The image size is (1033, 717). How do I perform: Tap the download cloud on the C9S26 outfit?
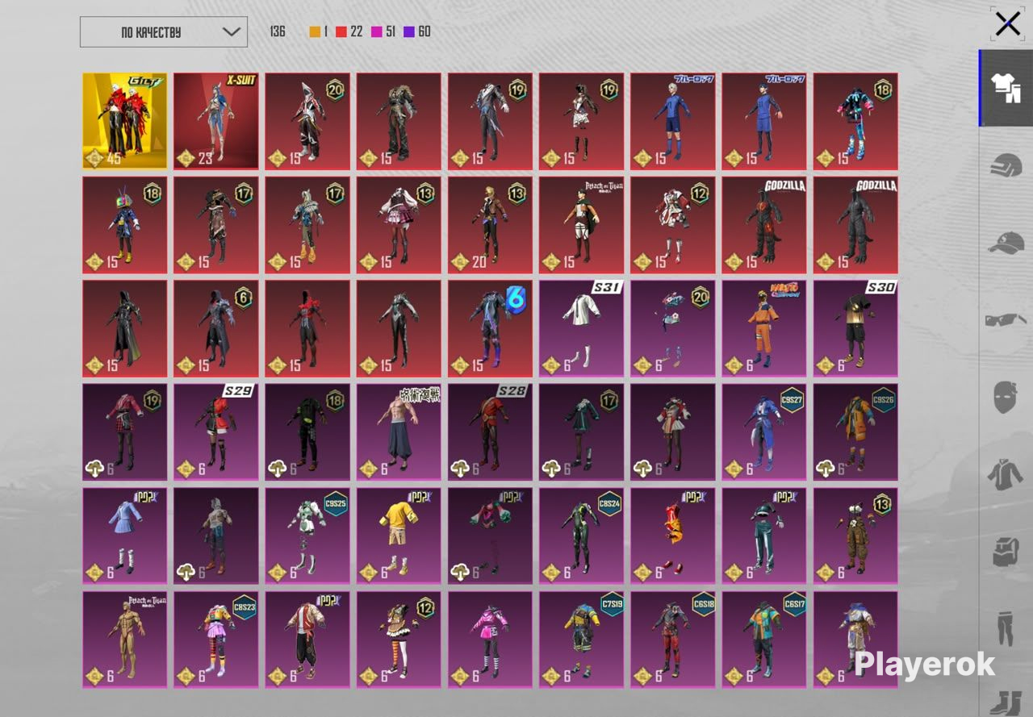[x=825, y=469]
